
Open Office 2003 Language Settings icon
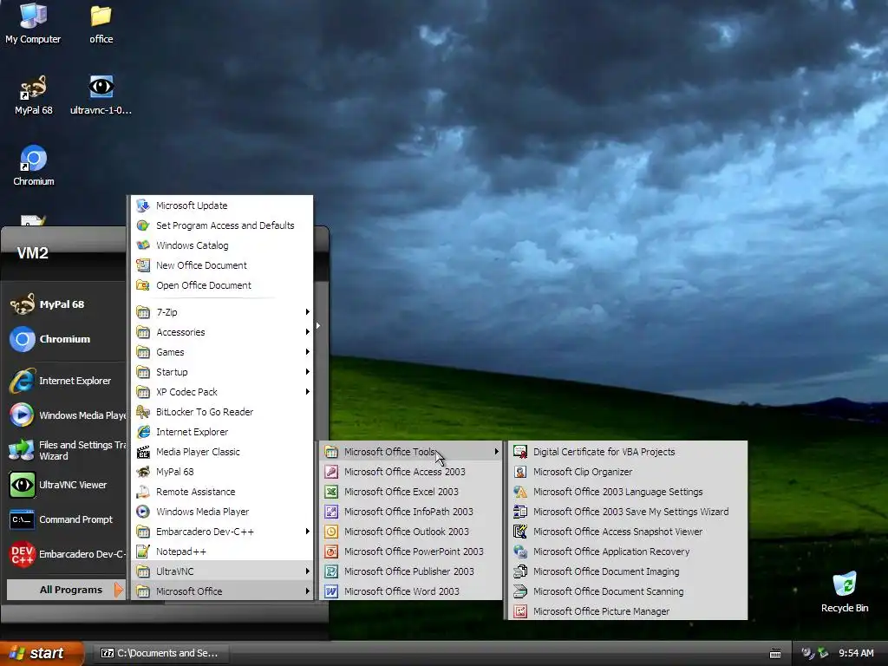(520, 492)
